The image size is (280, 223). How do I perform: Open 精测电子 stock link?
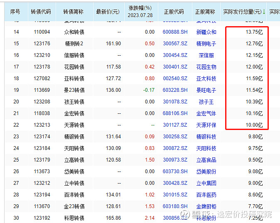click(206, 44)
